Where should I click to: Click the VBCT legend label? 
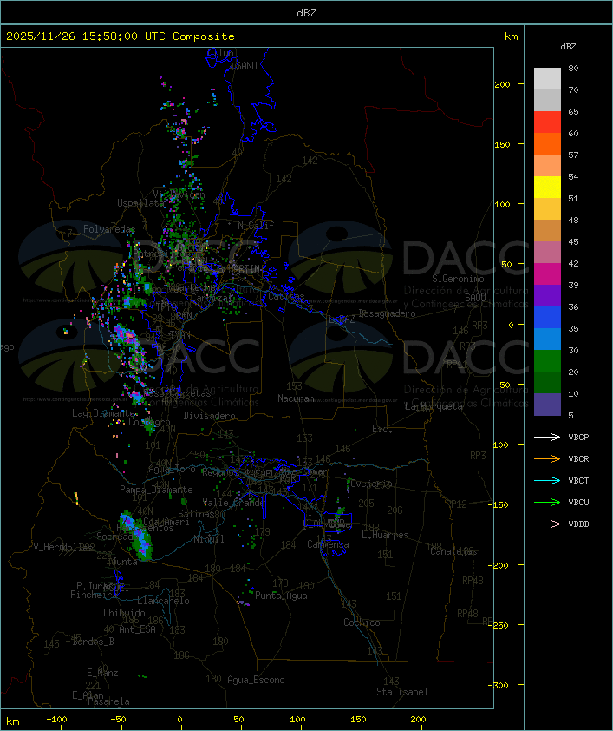[x=578, y=481]
